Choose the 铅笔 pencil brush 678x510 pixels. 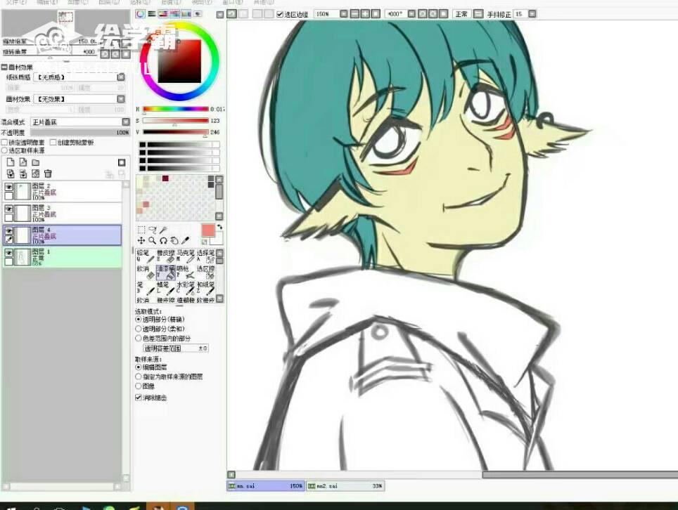click(146, 256)
